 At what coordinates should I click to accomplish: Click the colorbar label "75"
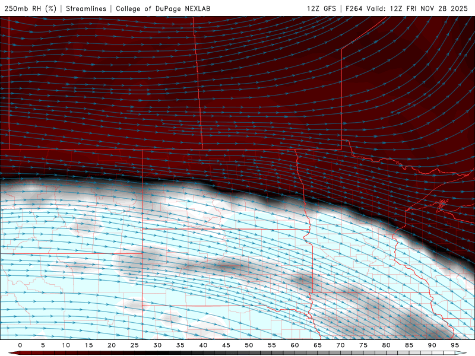363,345
